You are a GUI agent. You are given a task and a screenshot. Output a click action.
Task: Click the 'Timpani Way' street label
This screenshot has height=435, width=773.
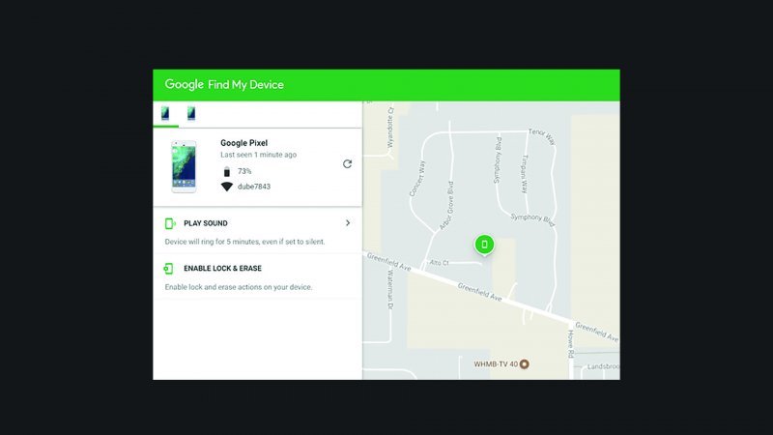pyautogui.click(x=524, y=174)
